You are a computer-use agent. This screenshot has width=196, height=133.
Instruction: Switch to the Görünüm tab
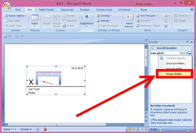coord(124,10)
